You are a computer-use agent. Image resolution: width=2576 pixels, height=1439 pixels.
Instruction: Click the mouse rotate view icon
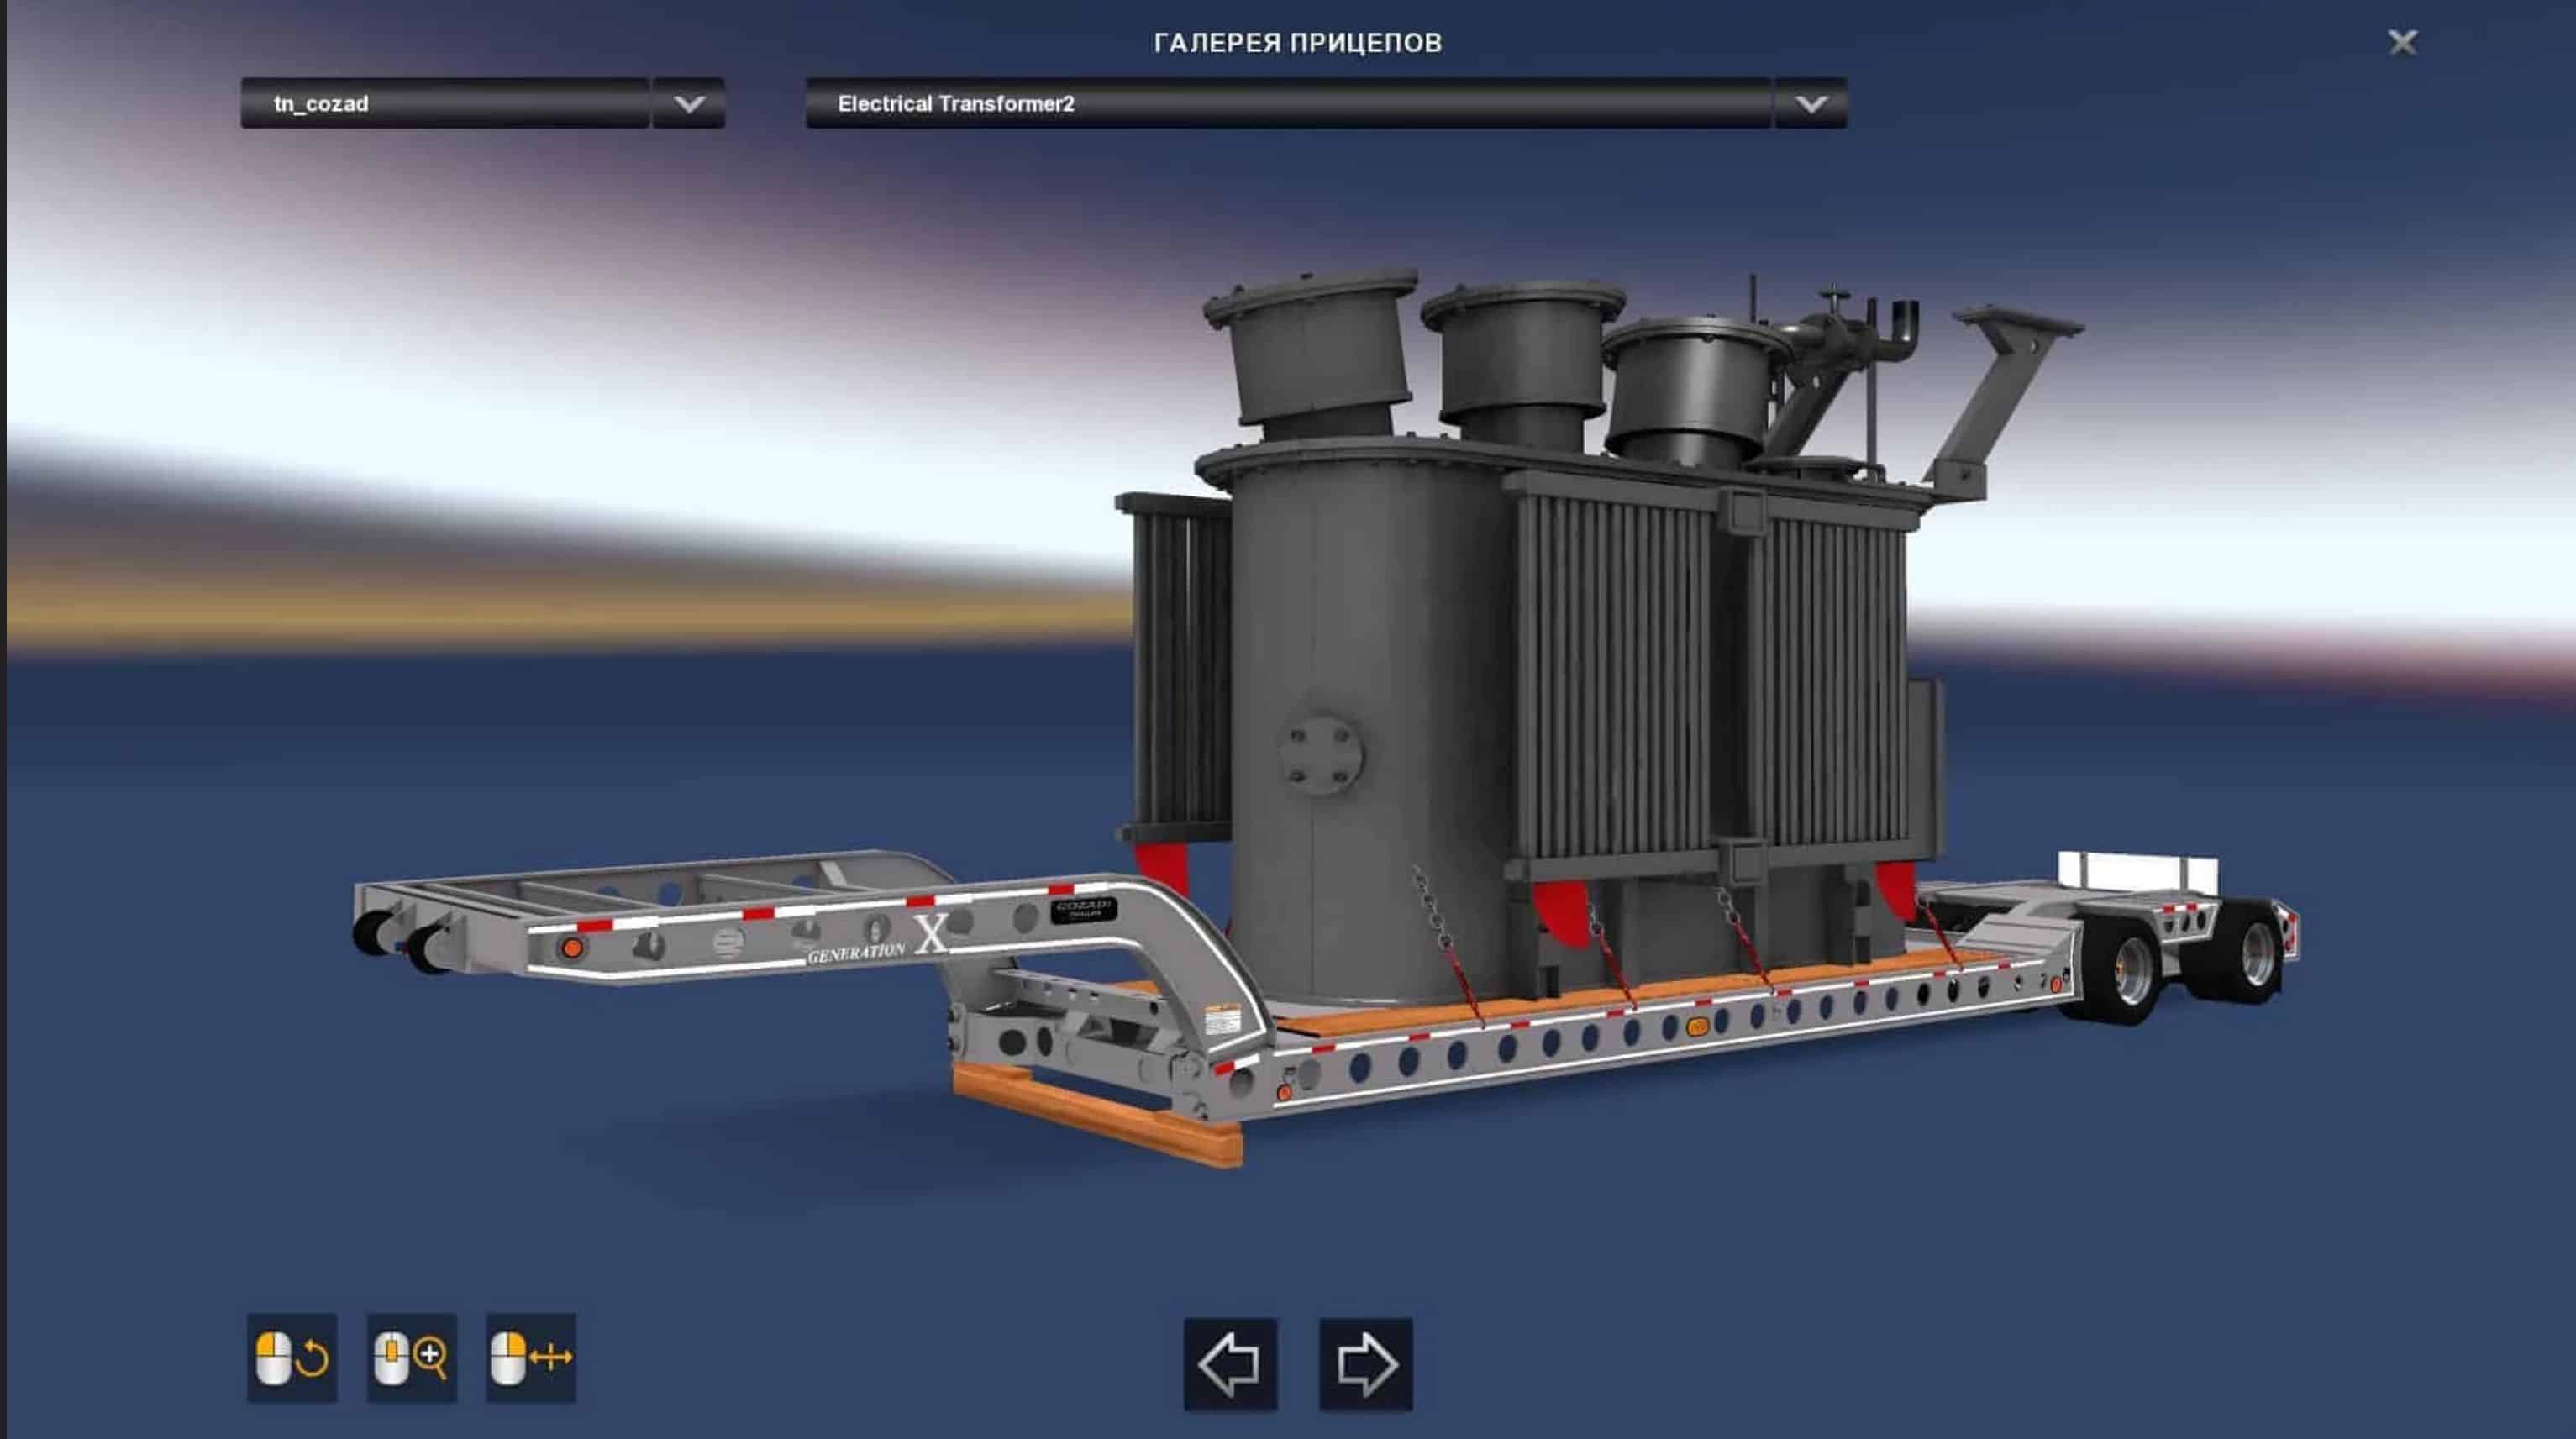[x=291, y=1357]
